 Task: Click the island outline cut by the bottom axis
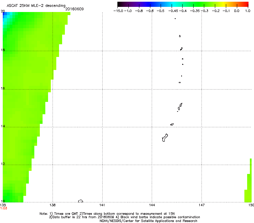pos(81,201)
